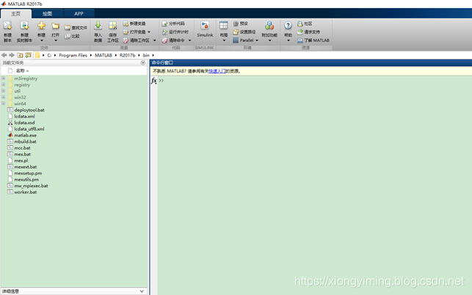Select mex.pl in the file list
The width and height of the screenshot is (472, 295).
click(x=21, y=161)
